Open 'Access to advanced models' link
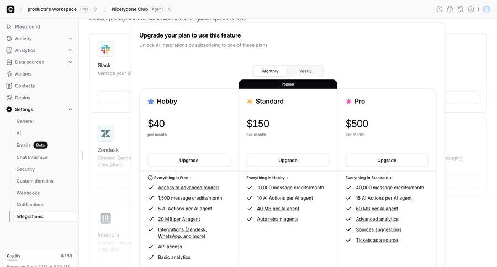497x267 pixels. pyautogui.click(x=188, y=188)
